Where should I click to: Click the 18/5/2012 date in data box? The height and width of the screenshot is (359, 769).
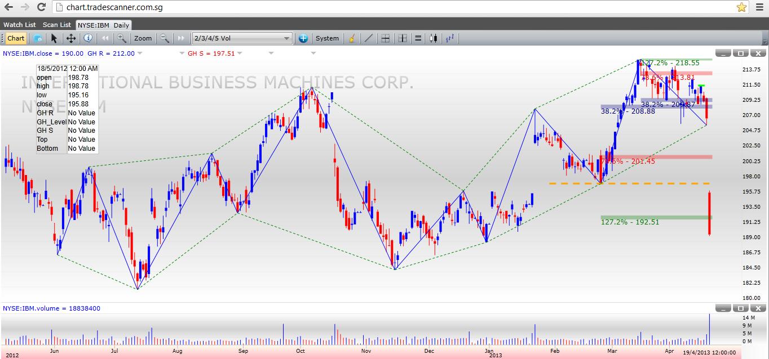click(52, 69)
